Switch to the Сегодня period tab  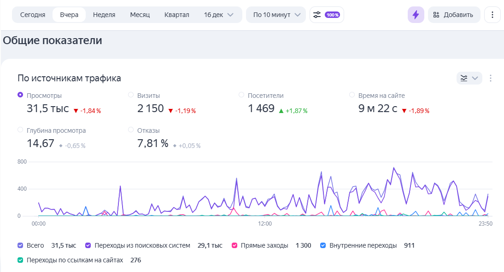33,15
